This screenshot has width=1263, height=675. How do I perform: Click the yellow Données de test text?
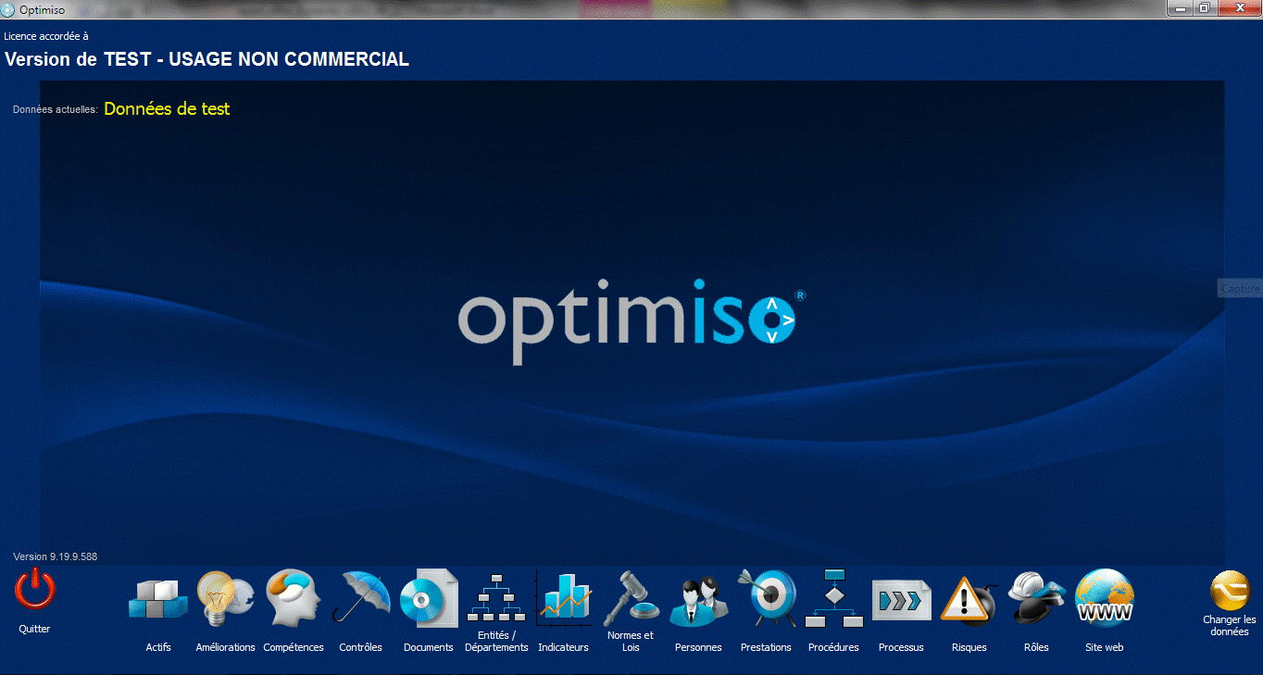pos(167,108)
